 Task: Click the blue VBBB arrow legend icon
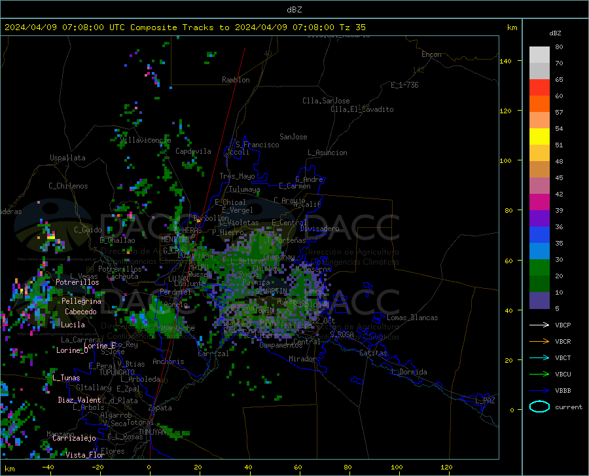[x=539, y=391]
